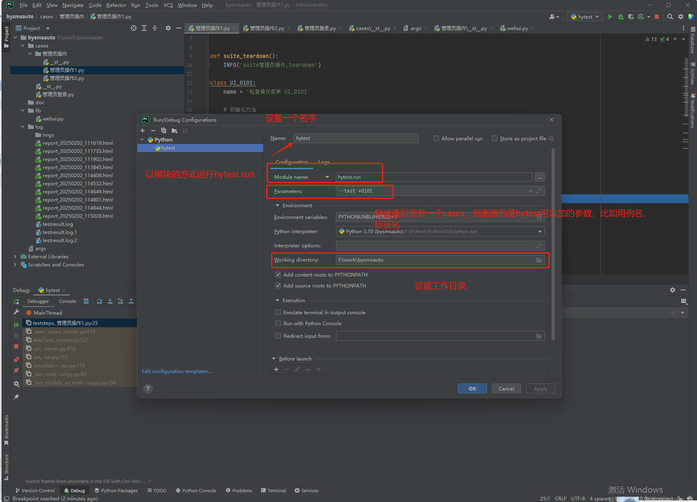Toggle Add content roots to PYTHONPATH
Image resolution: width=697 pixels, height=502 pixels.
(x=278, y=275)
